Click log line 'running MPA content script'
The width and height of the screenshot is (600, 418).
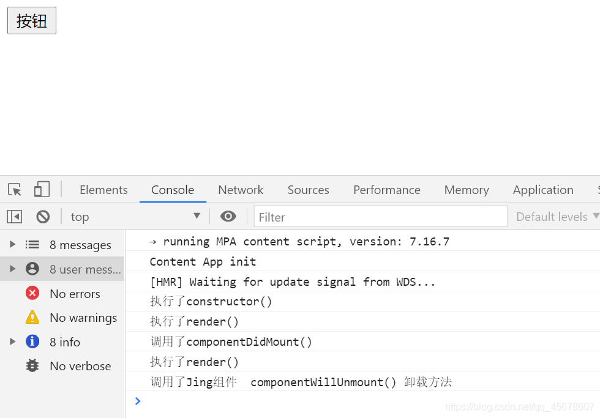(362, 241)
